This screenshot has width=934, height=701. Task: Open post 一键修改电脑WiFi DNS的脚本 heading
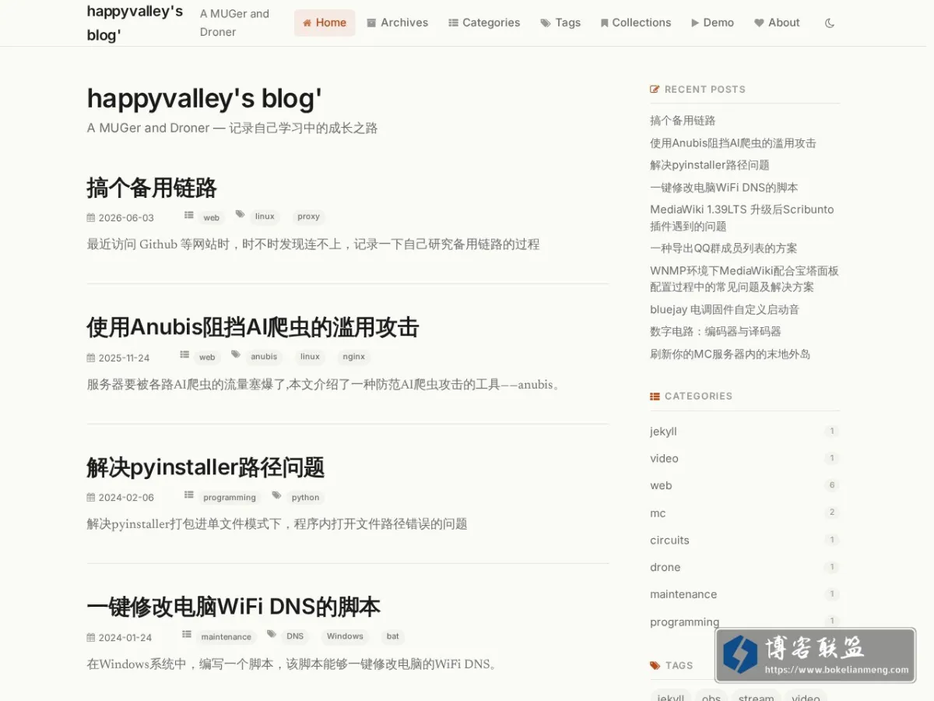tap(233, 607)
